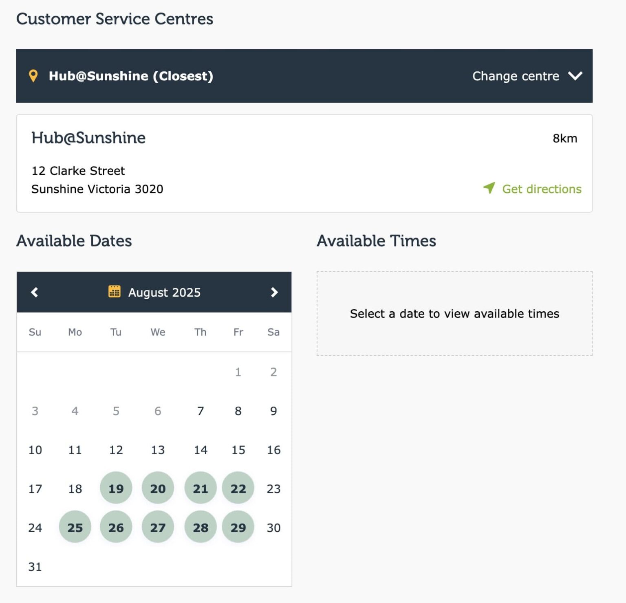Image resolution: width=626 pixels, height=603 pixels.
Task: Click the green directions arrow icon
Action: point(489,188)
